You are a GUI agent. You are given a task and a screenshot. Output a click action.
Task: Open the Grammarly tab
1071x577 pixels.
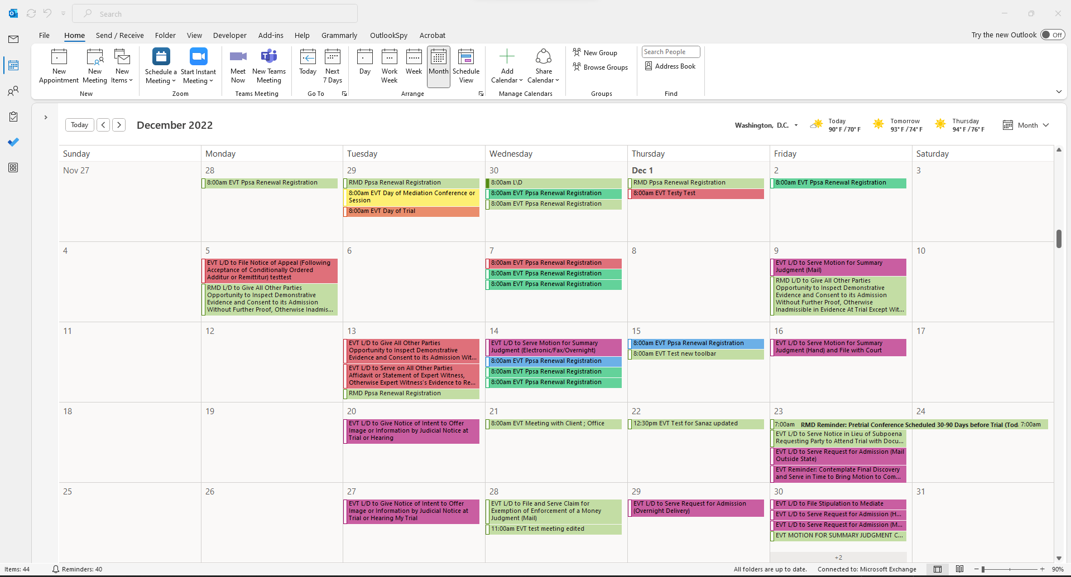[x=339, y=35]
